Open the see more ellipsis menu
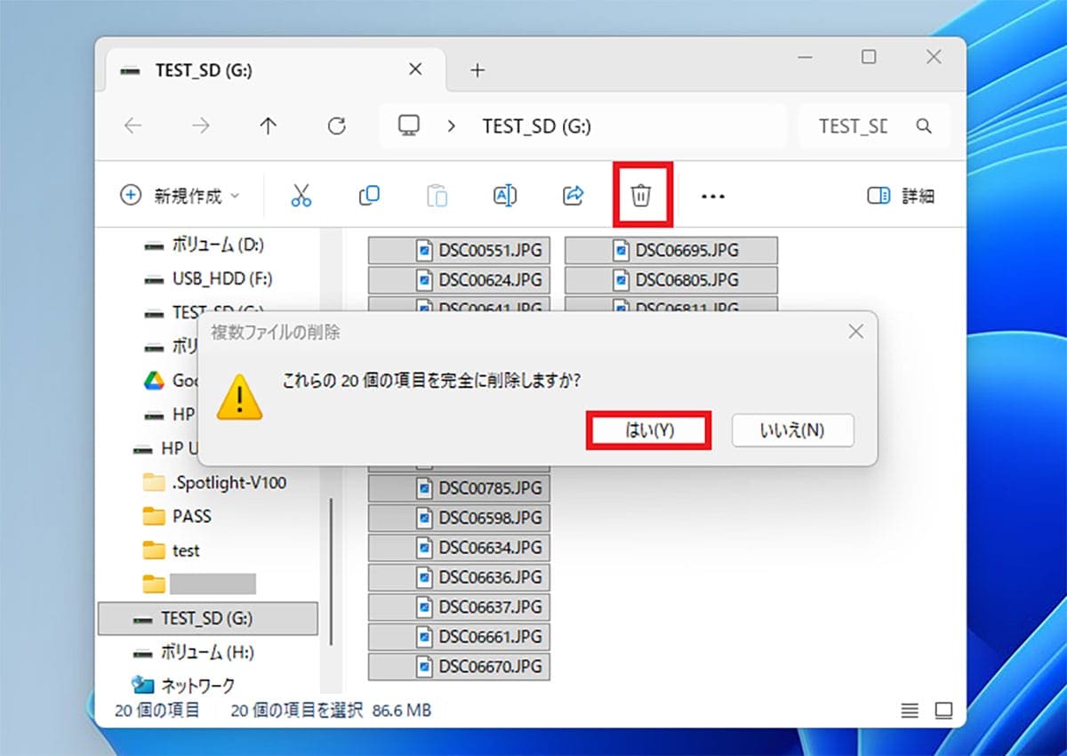 713,195
